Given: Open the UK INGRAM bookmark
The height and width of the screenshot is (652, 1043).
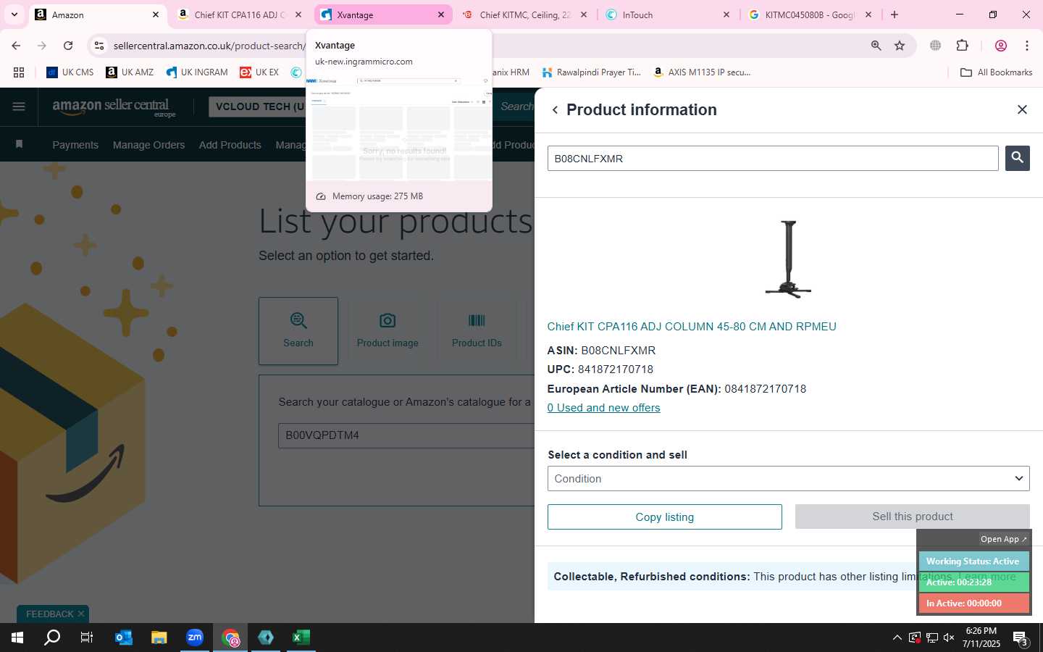Looking at the screenshot, I should point(197,72).
